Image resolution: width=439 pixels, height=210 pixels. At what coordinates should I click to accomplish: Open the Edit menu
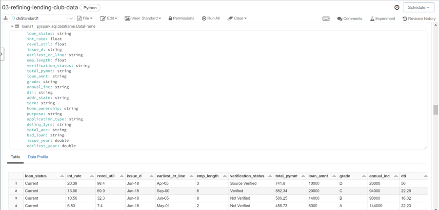pyautogui.click(x=108, y=19)
